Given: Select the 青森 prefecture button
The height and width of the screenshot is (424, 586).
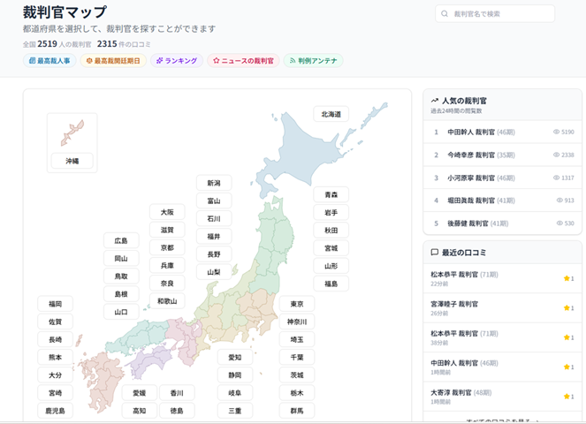Looking at the screenshot, I should pos(331,194).
